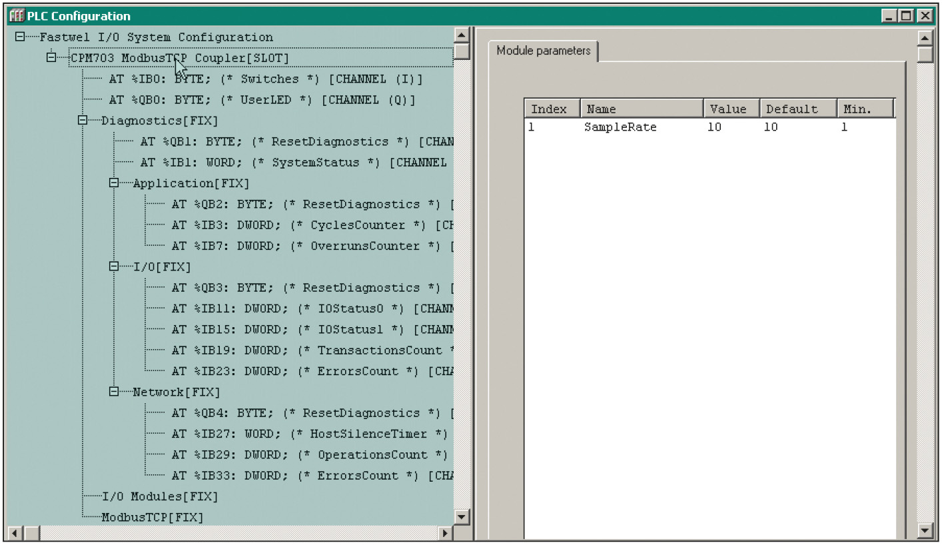Select the Network[FIX] tree item

[x=176, y=392]
